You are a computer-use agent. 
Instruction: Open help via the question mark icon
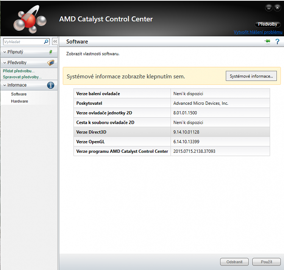pyautogui.click(x=277, y=42)
